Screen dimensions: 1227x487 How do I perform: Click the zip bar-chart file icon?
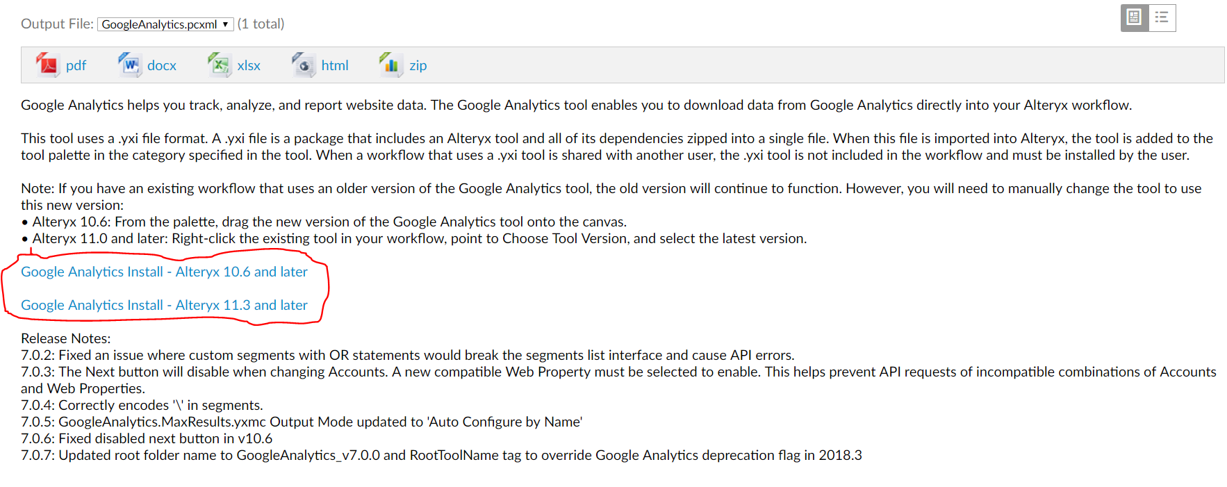(x=390, y=65)
